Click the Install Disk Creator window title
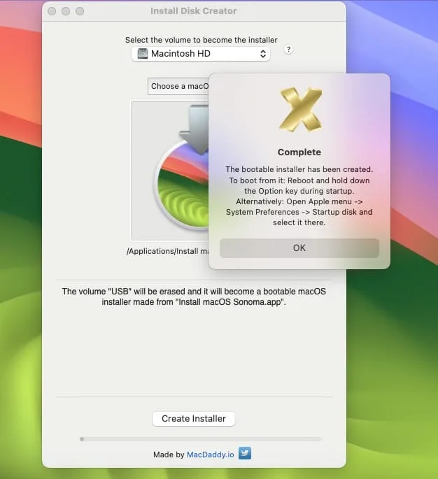This screenshot has height=479, width=438. tap(194, 11)
